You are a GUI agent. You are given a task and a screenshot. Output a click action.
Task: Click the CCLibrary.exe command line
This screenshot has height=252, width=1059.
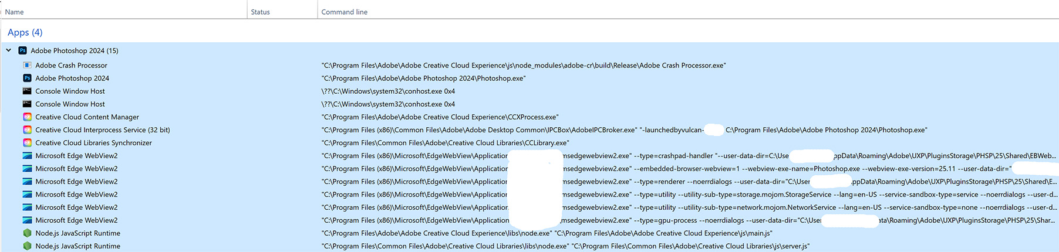click(x=446, y=142)
